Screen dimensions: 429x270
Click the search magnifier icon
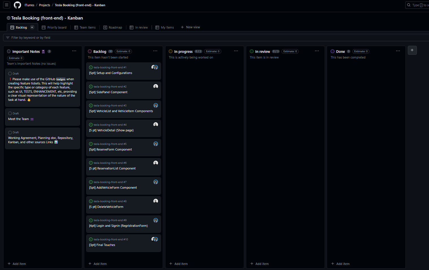point(409,5)
